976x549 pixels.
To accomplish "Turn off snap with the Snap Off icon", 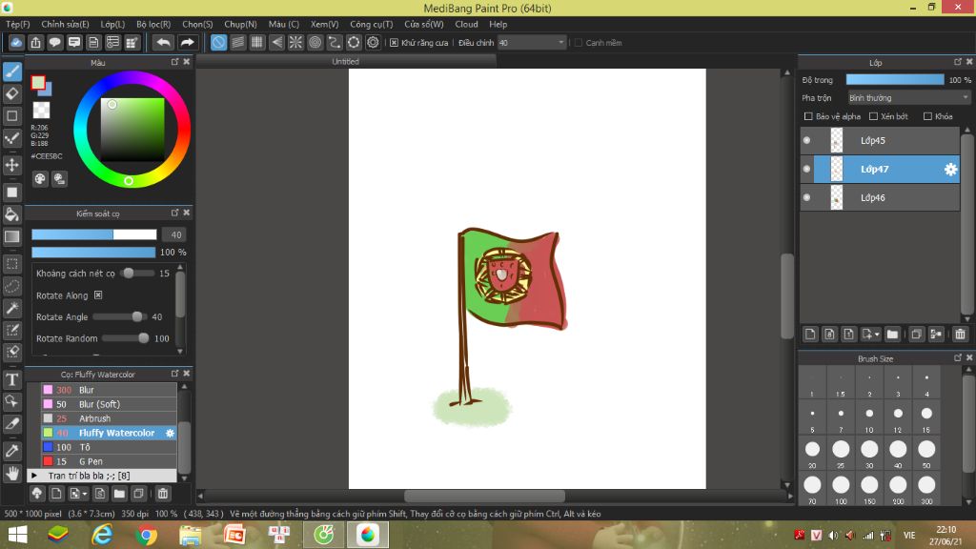I will click(x=218, y=42).
